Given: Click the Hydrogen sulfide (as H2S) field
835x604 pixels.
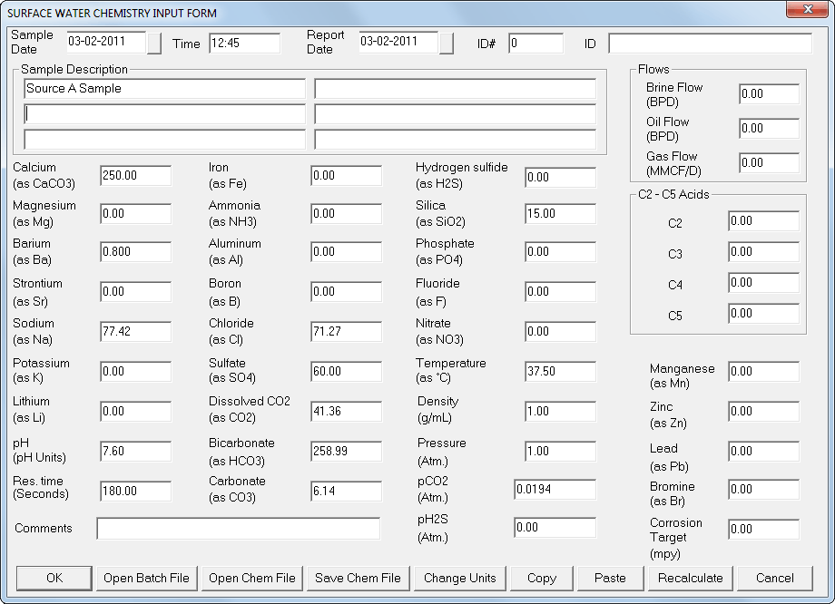Looking at the screenshot, I should coord(560,177).
